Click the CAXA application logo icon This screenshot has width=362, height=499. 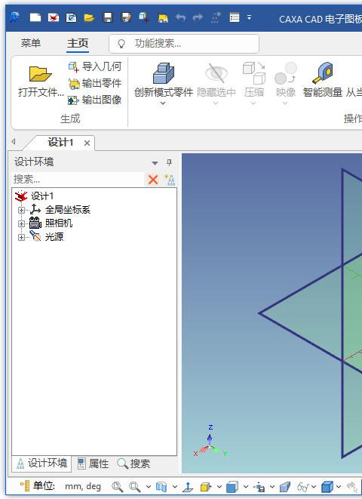[x=15, y=17]
